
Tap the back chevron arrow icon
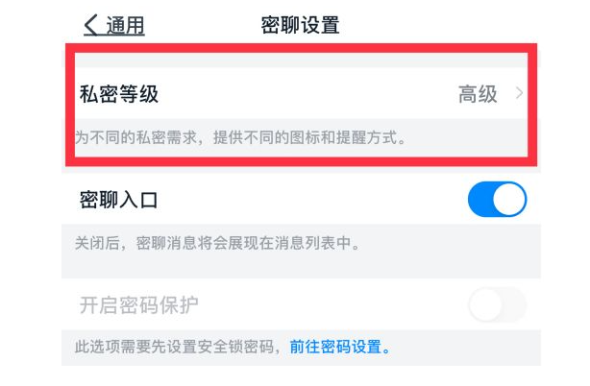click(x=92, y=26)
